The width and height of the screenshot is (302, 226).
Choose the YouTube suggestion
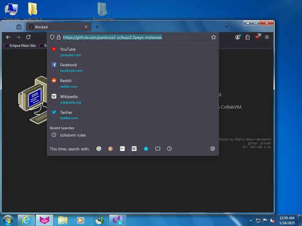point(133,52)
